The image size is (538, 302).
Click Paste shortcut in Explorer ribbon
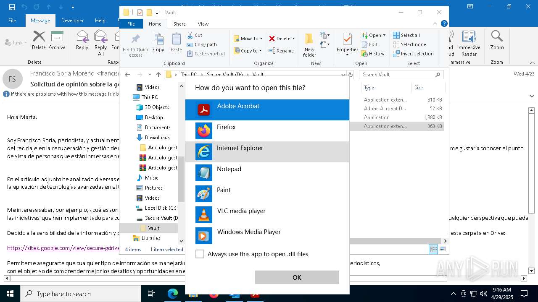206,54
